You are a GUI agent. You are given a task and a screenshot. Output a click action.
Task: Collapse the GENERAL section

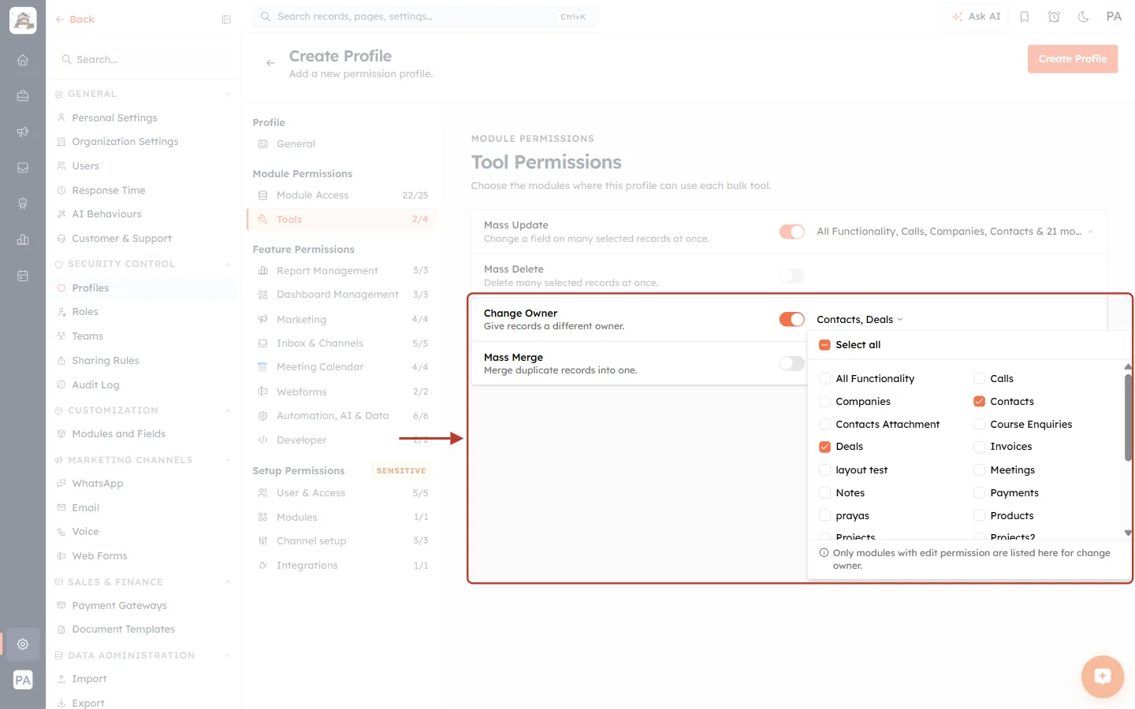coord(228,95)
